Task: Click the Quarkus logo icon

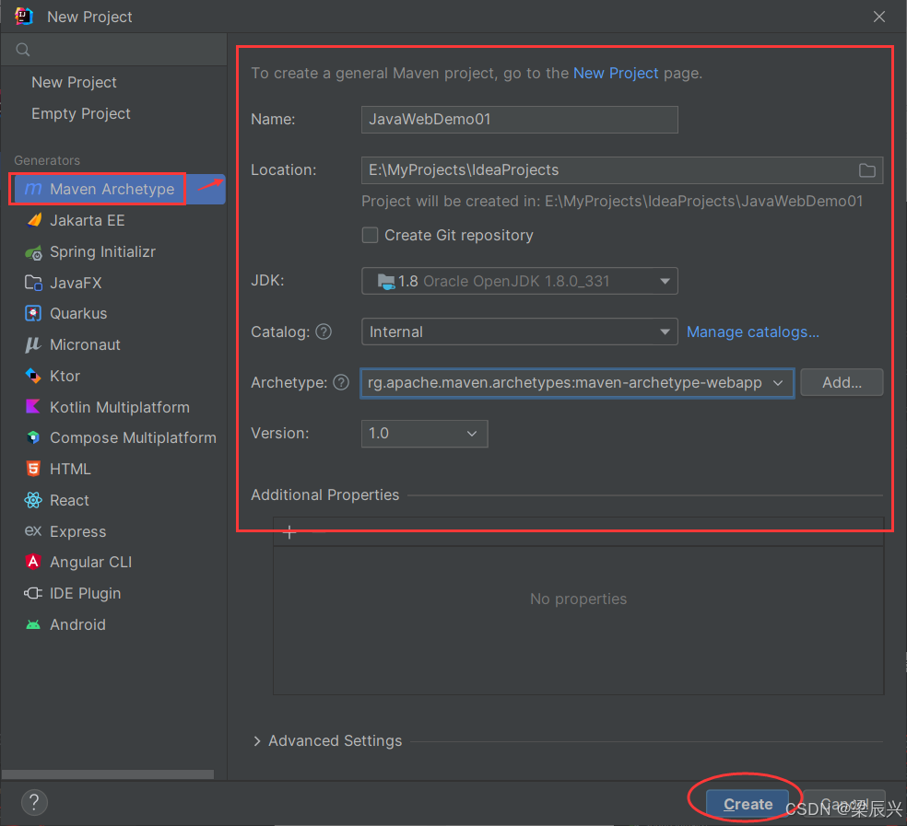Action: tap(33, 313)
